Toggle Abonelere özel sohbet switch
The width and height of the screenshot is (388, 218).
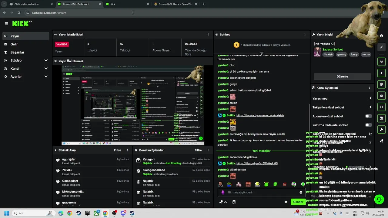pyautogui.click(x=369, y=116)
